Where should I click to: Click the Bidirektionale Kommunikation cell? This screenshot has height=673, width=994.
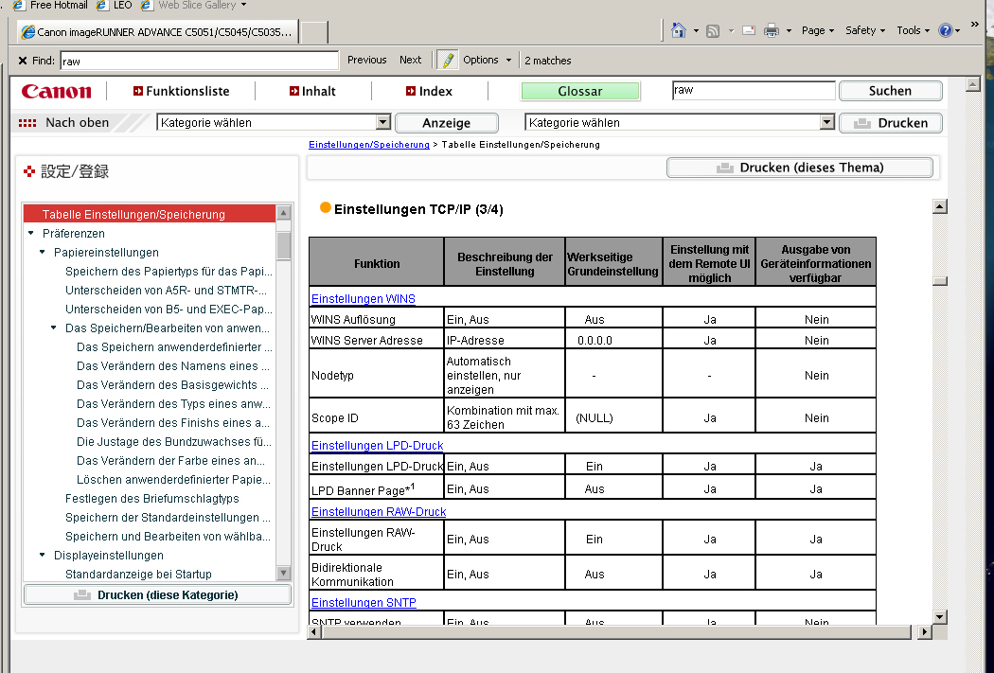pyautogui.click(x=377, y=575)
